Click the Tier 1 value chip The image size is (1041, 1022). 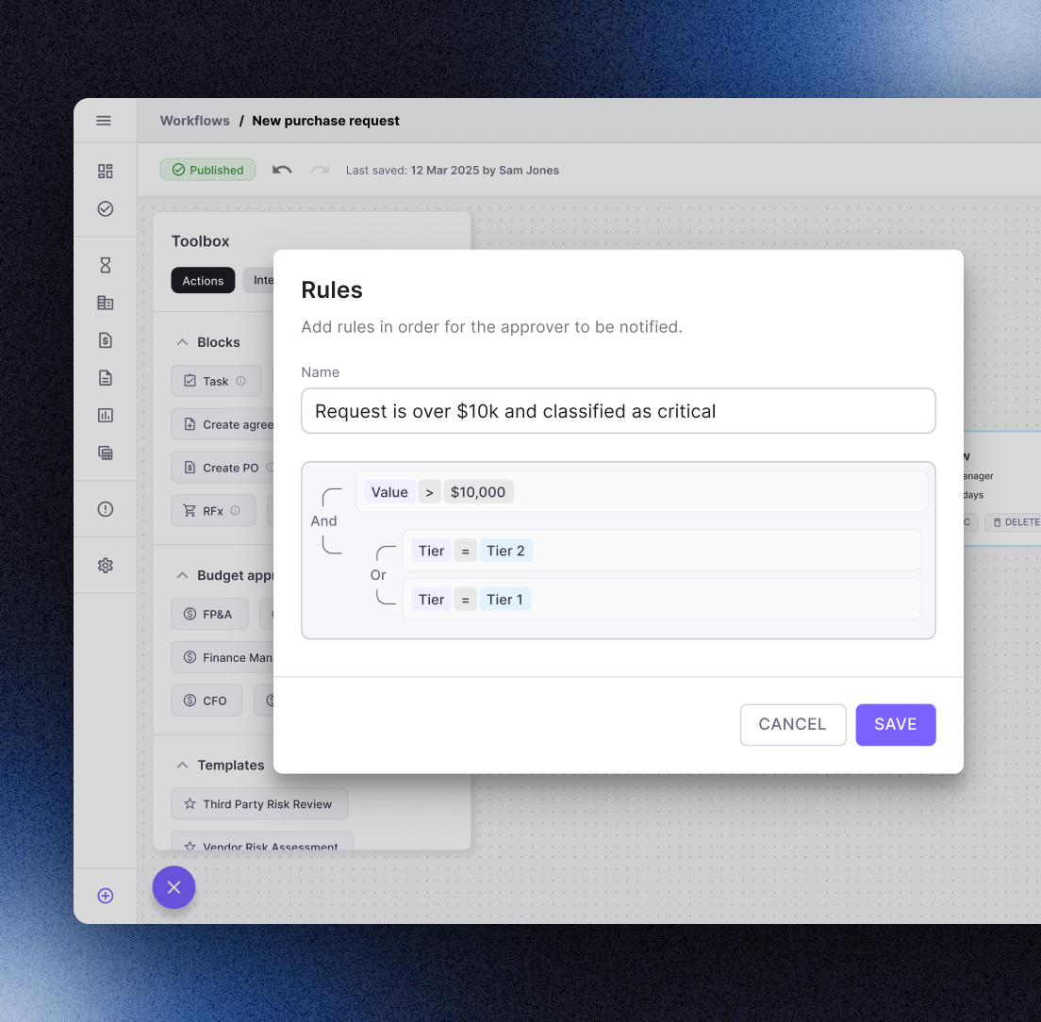pyautogui.click(x=504, y=600)
